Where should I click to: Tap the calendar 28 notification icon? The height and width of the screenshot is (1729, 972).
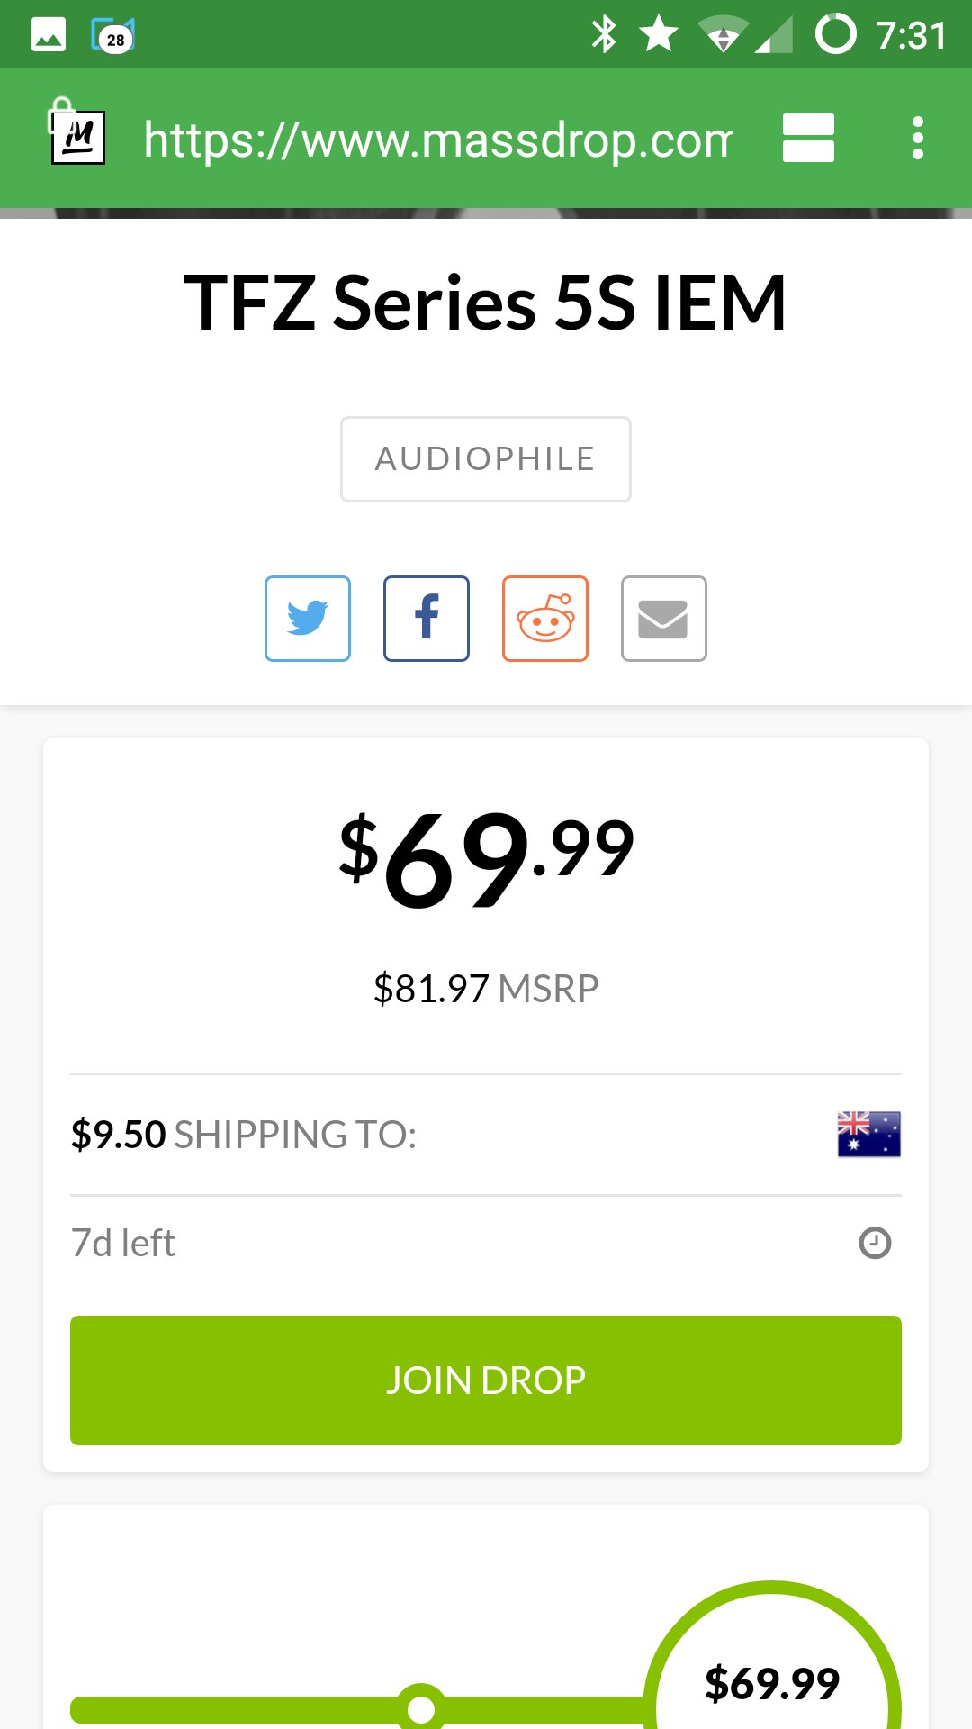point(113,36)
